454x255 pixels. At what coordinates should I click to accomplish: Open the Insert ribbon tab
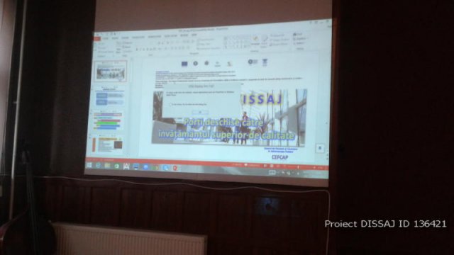[x=115, y=38]
